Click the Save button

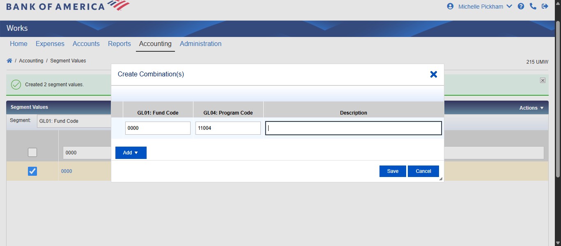click(392, 171)
